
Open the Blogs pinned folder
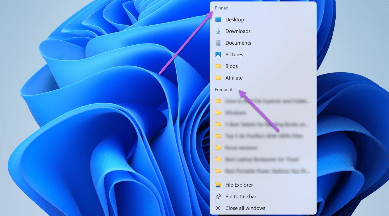pos(231,66)
